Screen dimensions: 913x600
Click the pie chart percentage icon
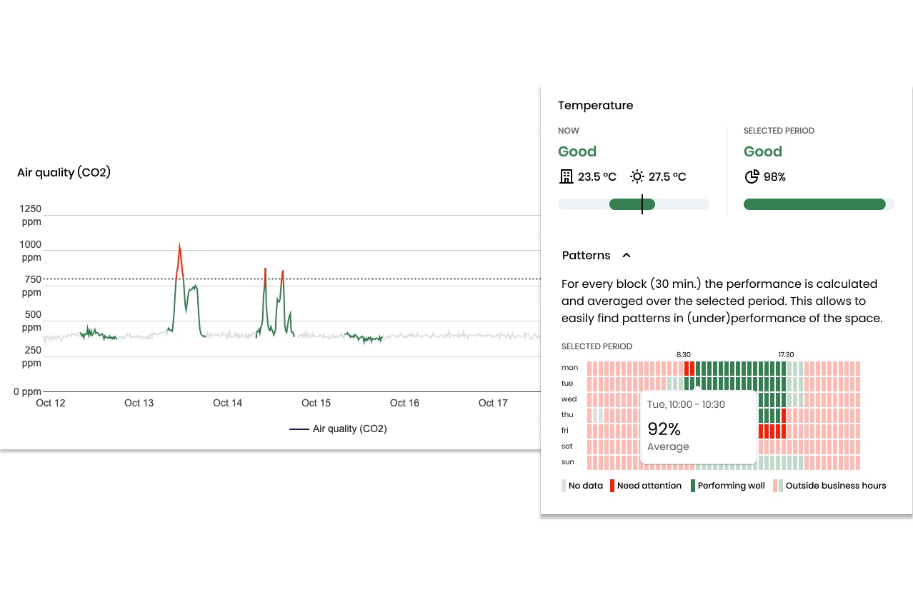tap(752, 176)
